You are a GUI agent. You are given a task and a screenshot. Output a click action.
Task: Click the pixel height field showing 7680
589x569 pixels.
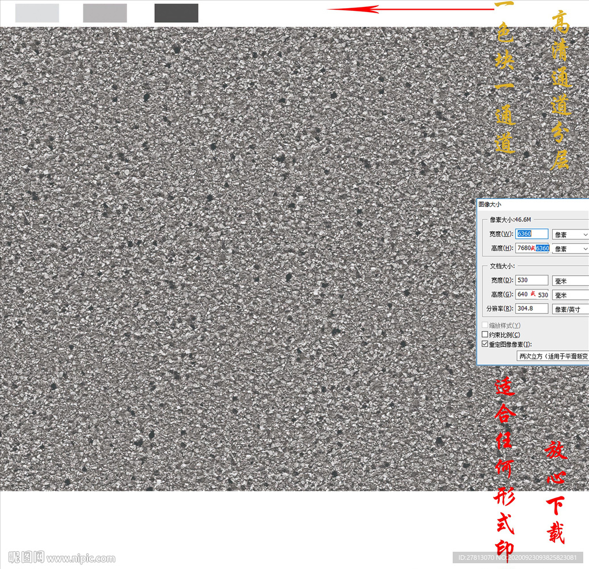pyautogui.click(x=532, y=248)
